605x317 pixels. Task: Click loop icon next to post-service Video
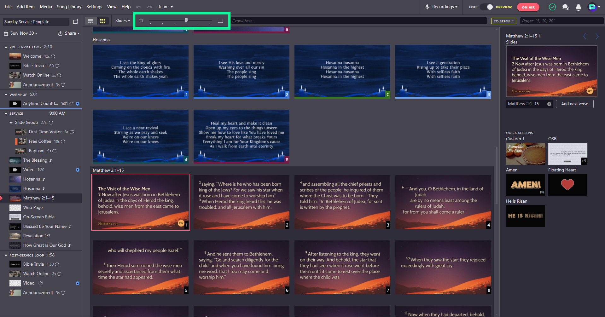pos(40,283)
